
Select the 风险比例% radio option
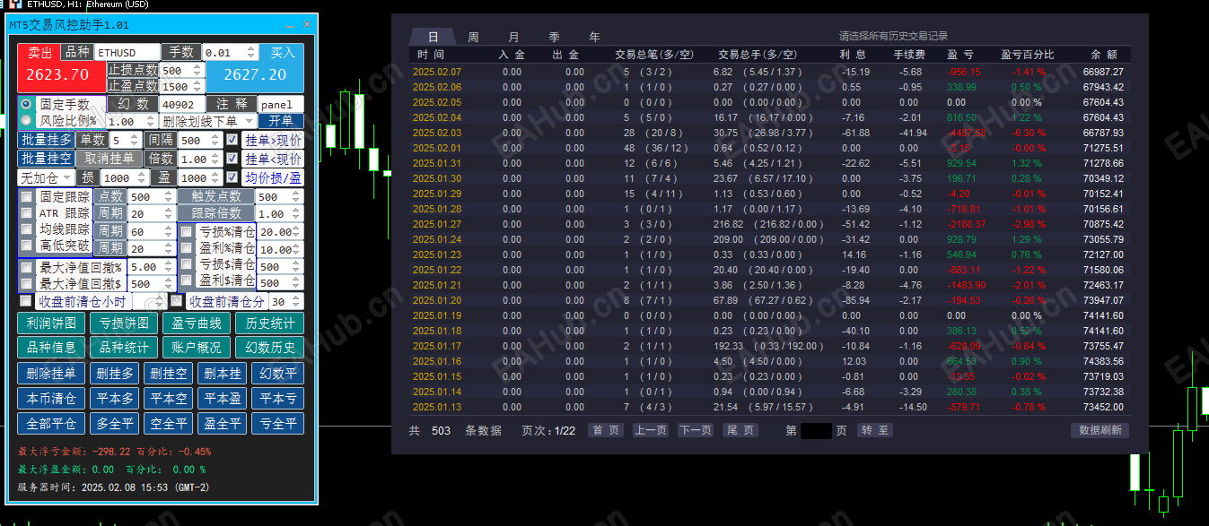[x=26, y=121]
